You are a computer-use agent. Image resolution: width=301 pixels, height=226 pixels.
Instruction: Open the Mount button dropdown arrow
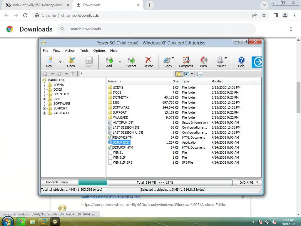click(225, 58)
